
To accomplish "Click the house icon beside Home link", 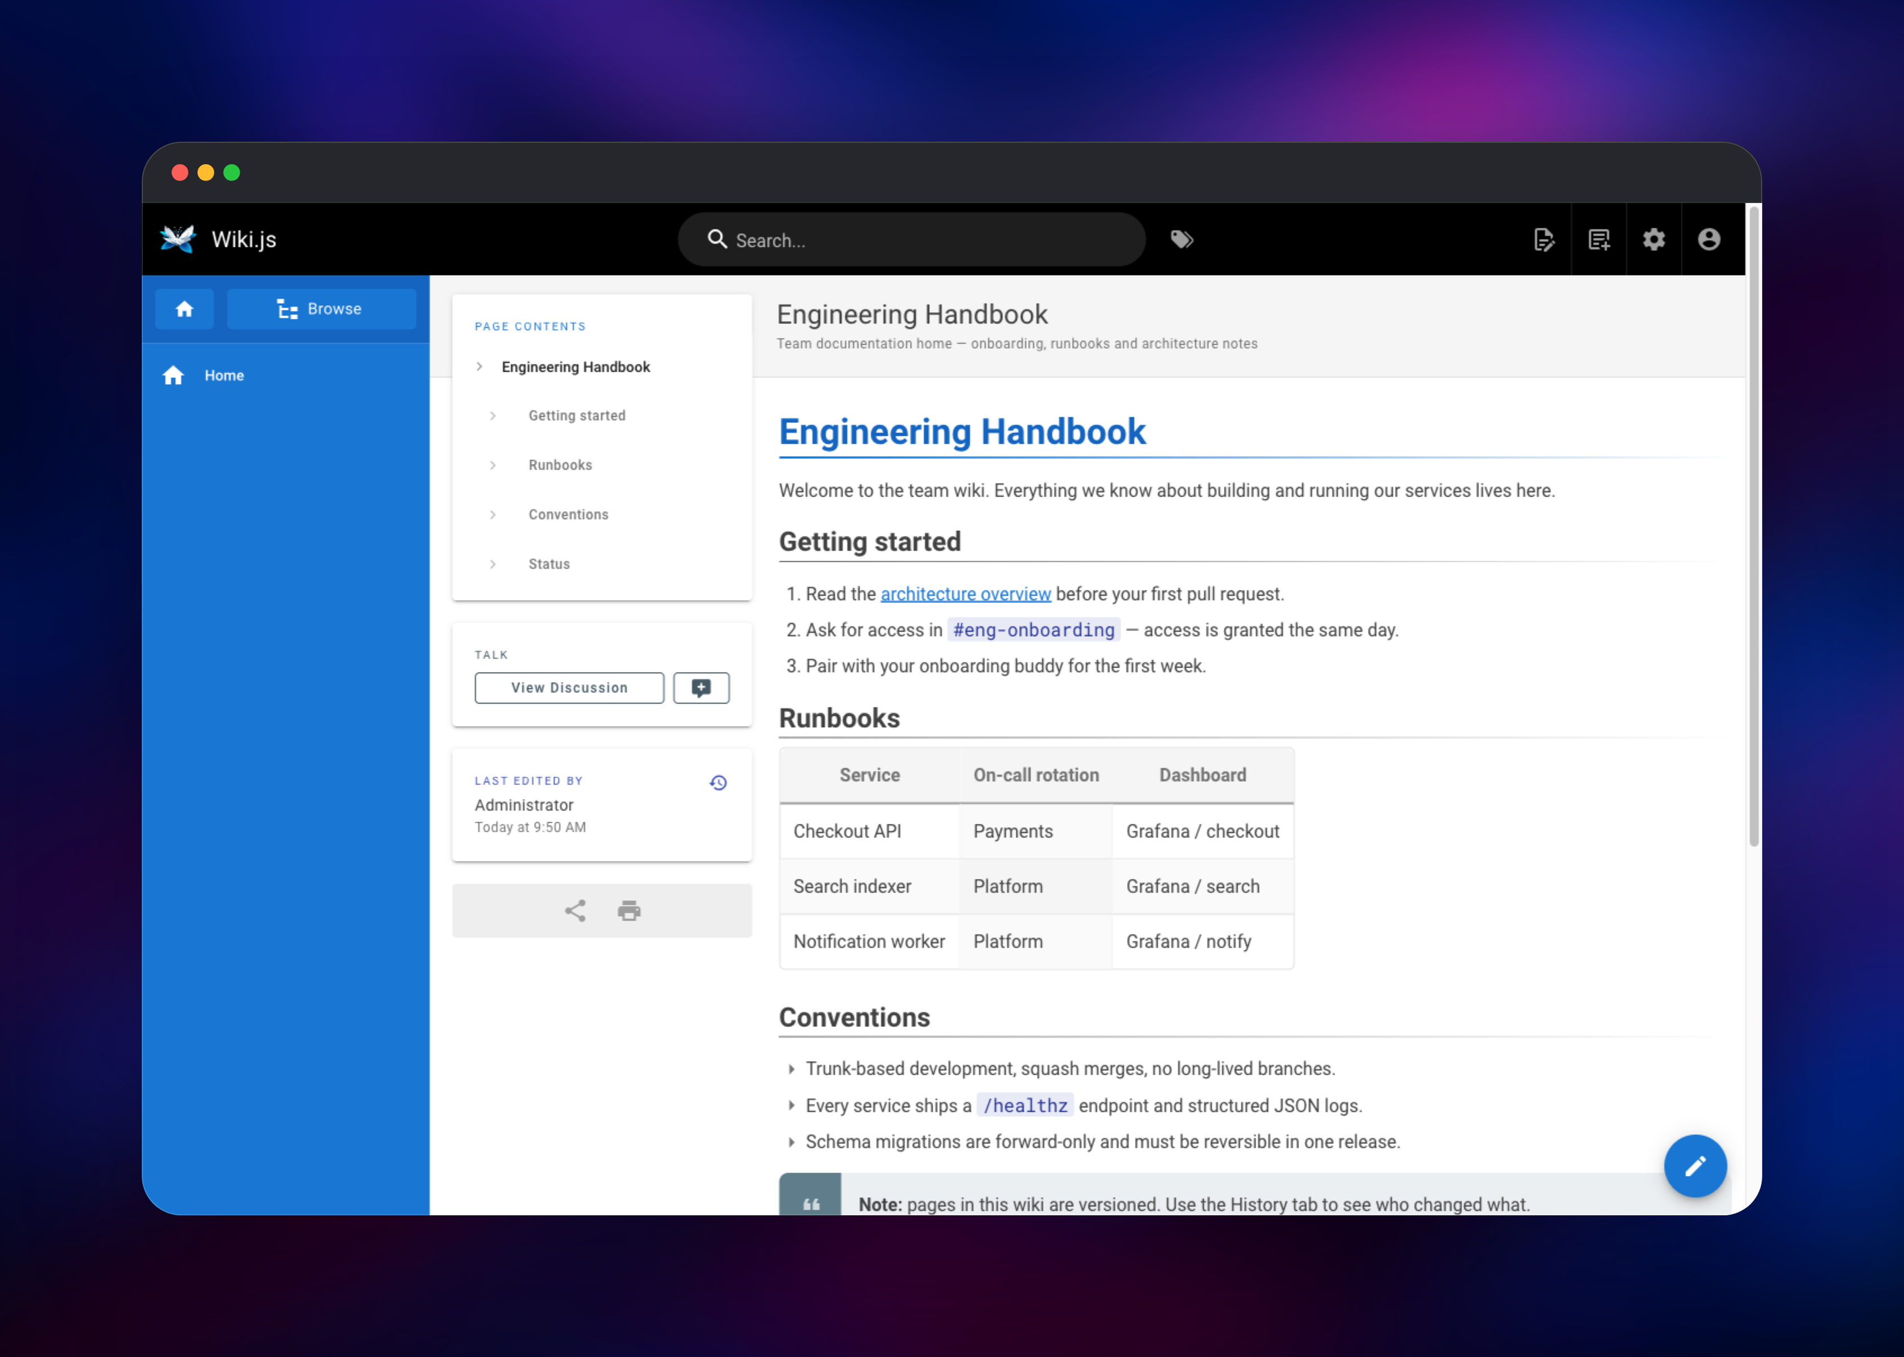I will point(173,375).
